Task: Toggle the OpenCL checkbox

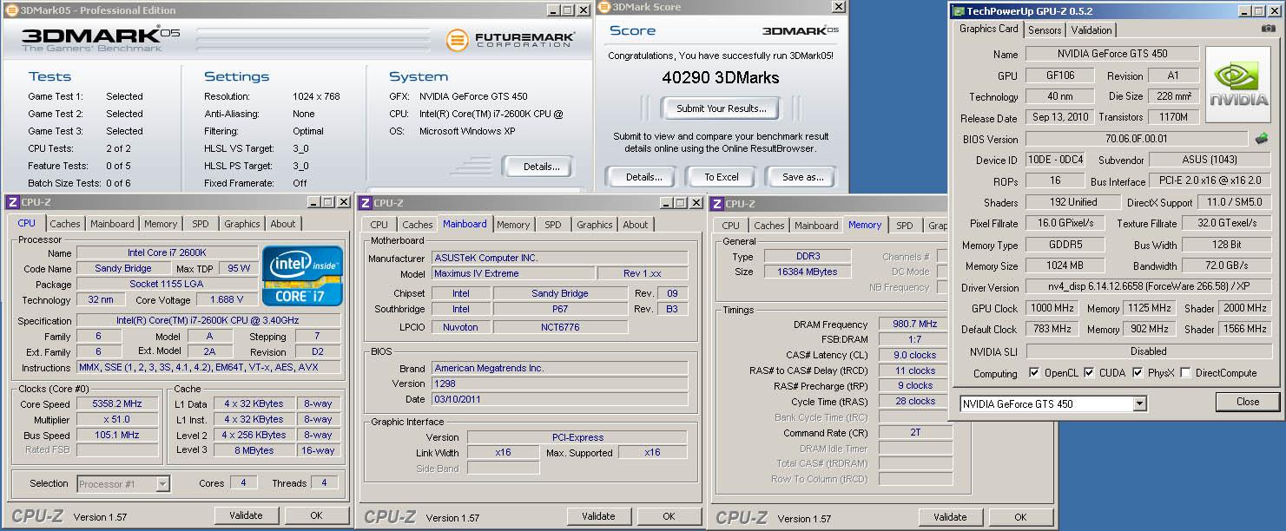Action: (x=1034, y=373)
